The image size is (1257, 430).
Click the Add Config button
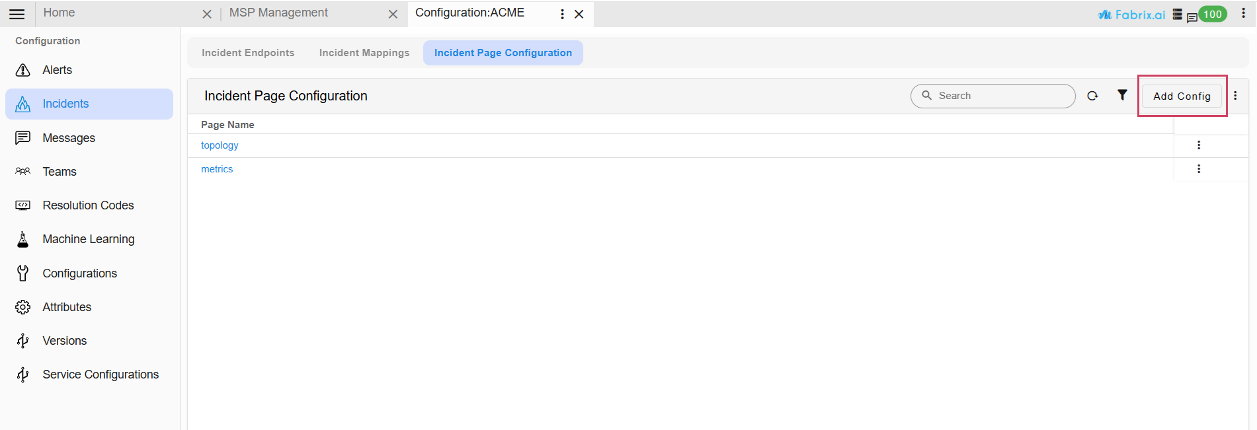coord(1181,96)
